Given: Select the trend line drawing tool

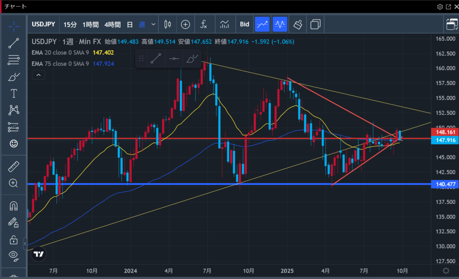Looking at the screenshot, I should 14,43.
